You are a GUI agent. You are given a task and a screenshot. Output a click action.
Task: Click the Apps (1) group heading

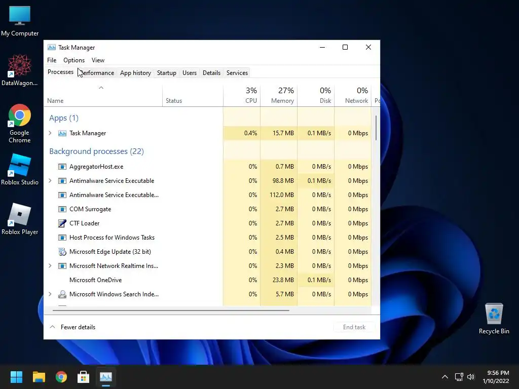(x=64, y=118)
